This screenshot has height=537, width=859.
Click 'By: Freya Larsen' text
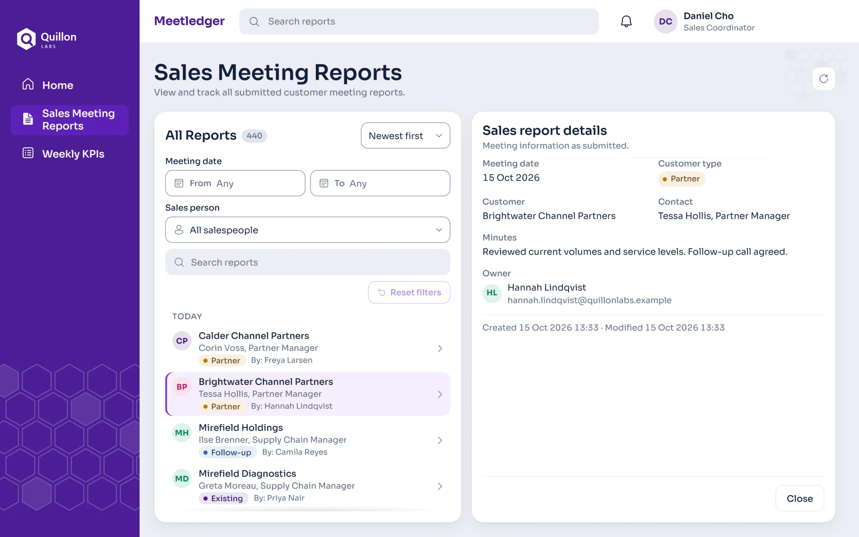pos(282,360)
